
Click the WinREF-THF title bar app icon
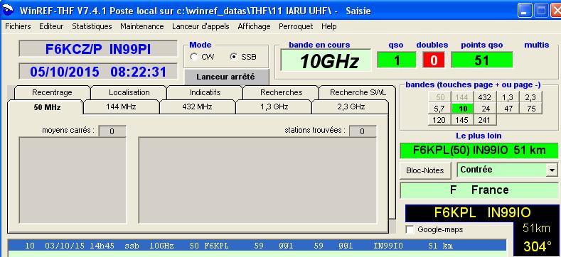tap(8, 11)
